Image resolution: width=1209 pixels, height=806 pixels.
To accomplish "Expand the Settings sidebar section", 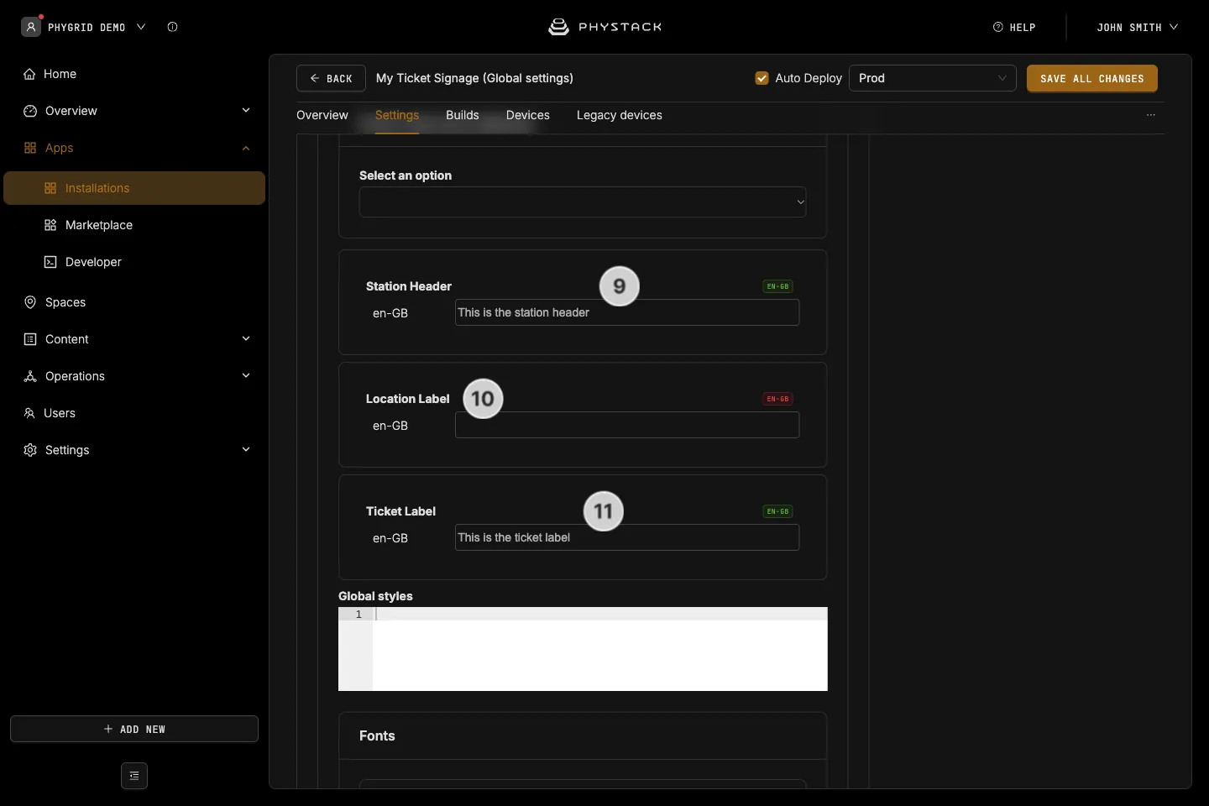I will [x=246, y=450].
